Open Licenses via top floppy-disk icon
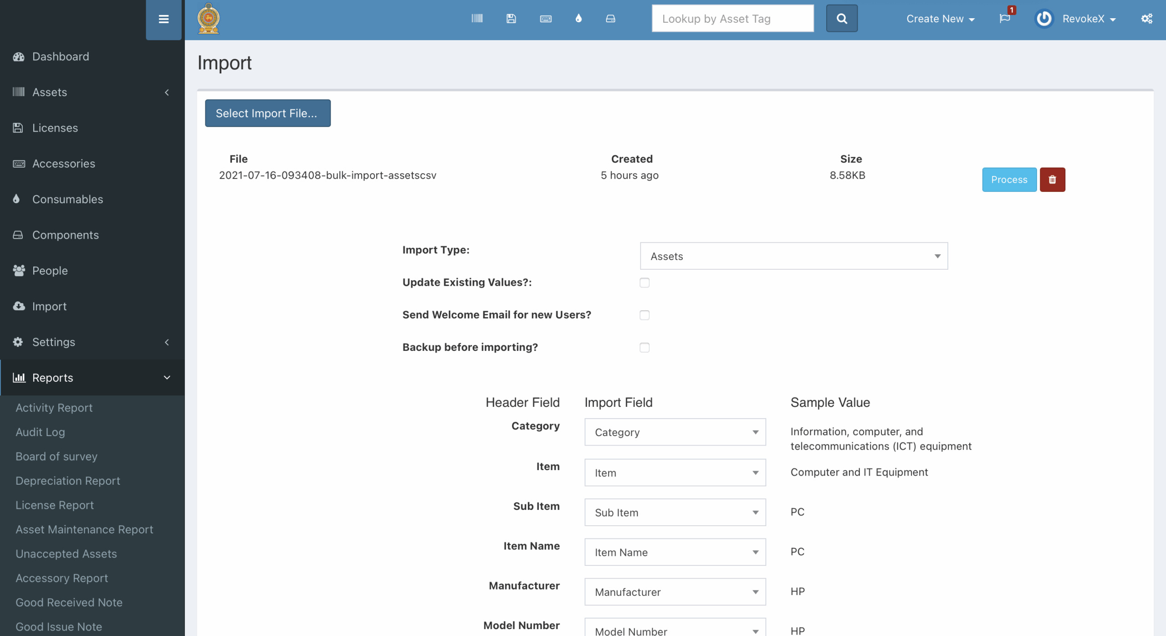1166x636 pixels. click(511, 18)
